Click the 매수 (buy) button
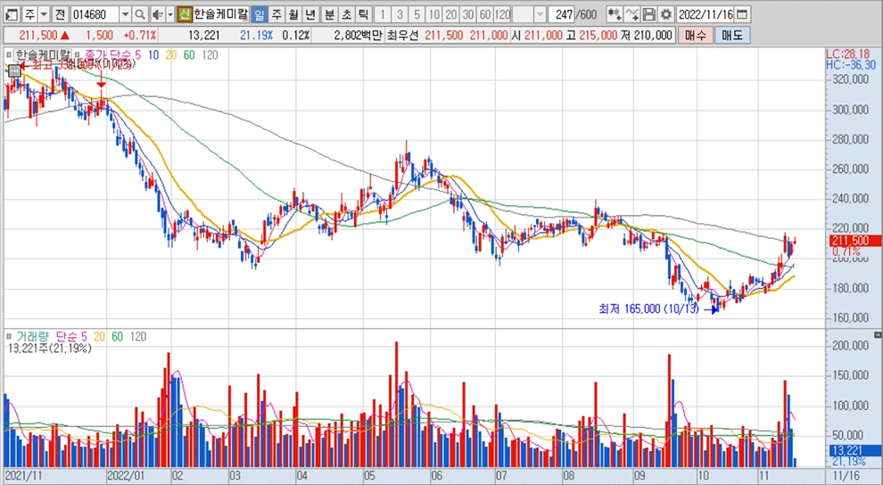Viewport: 883px width, 485px height. [695, 36]
